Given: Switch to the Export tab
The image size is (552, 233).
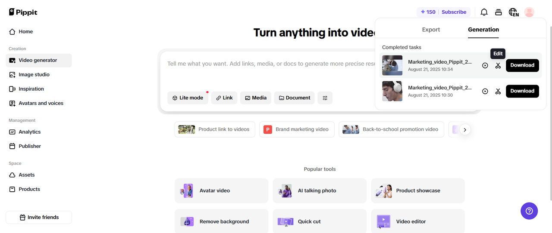Looking at the screenshot, I should pyautogui.click(x=431, y=30).
